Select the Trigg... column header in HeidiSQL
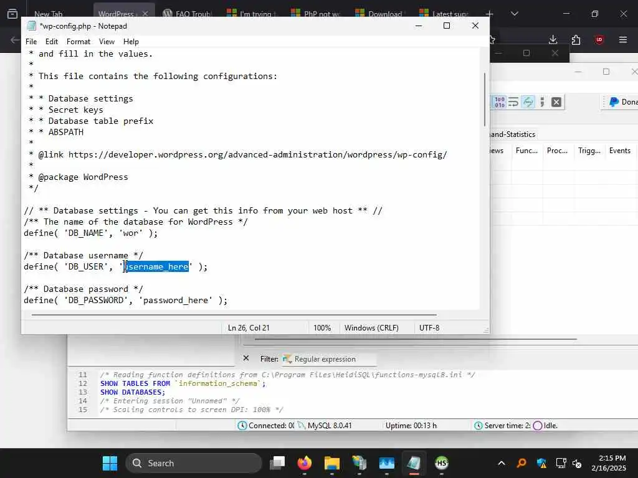Viewport: 638px width, 478px height. [589, 151]
